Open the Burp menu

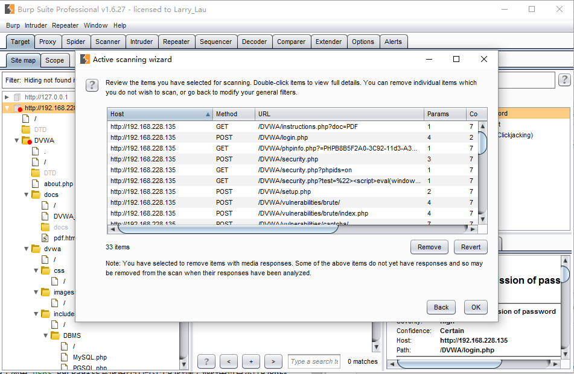(13, 25)
